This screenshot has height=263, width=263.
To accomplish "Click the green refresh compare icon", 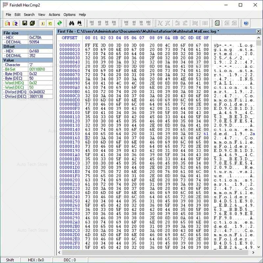I will click(x=60, y=23).
